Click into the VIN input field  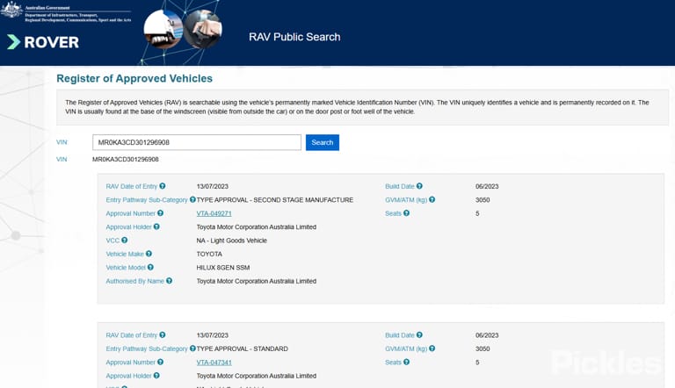pyautogui.click(x=197, y=142)
